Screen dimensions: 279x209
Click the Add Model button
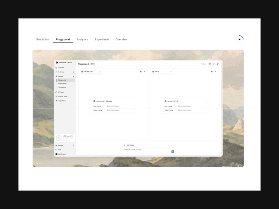pyautogui.click(x=129, y=145)
